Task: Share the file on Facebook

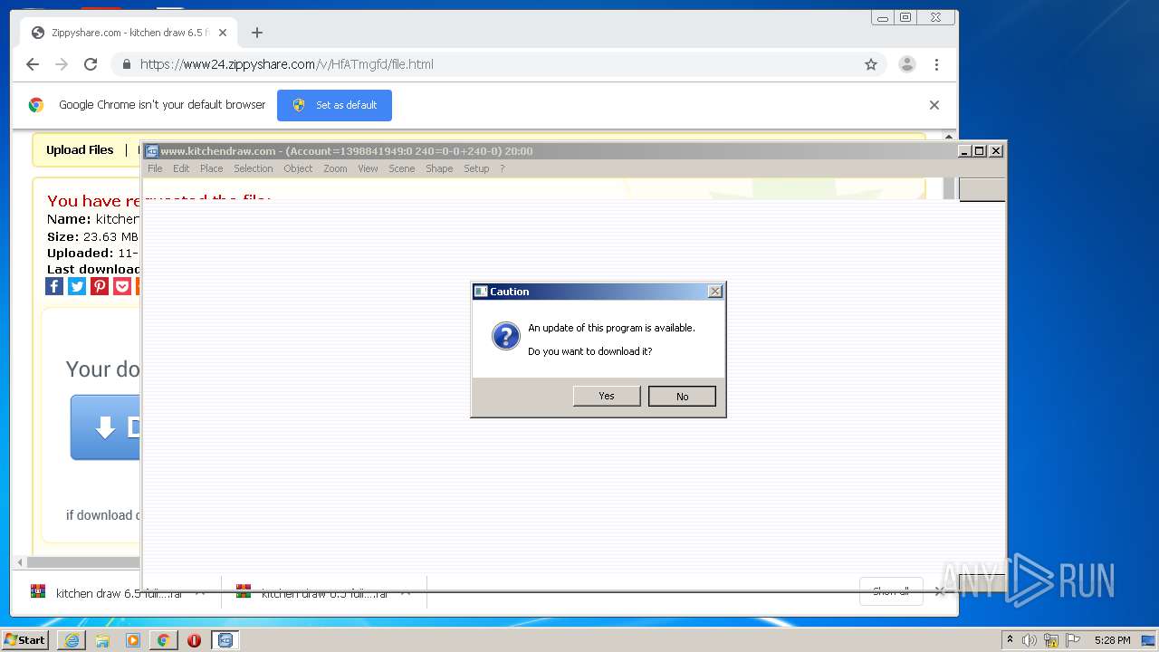Action: pyautogui.click(x=54, y=286)
